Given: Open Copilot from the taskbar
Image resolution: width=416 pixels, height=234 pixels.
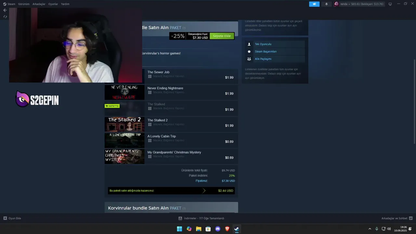Looking at the screenshot, I should [x=189, y=229].
